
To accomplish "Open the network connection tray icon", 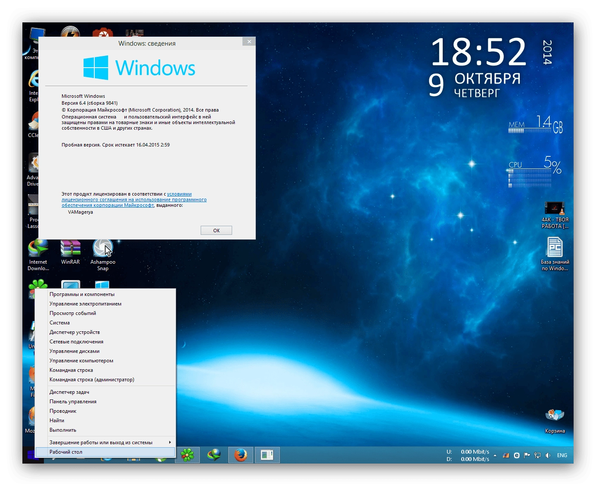I will click(537, 455).
